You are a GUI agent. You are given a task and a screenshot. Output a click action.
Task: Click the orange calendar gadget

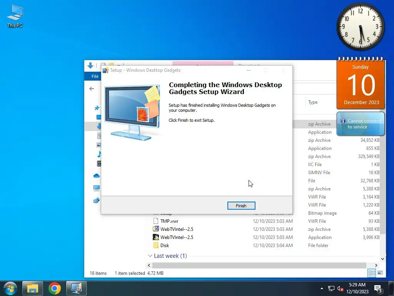361,83
